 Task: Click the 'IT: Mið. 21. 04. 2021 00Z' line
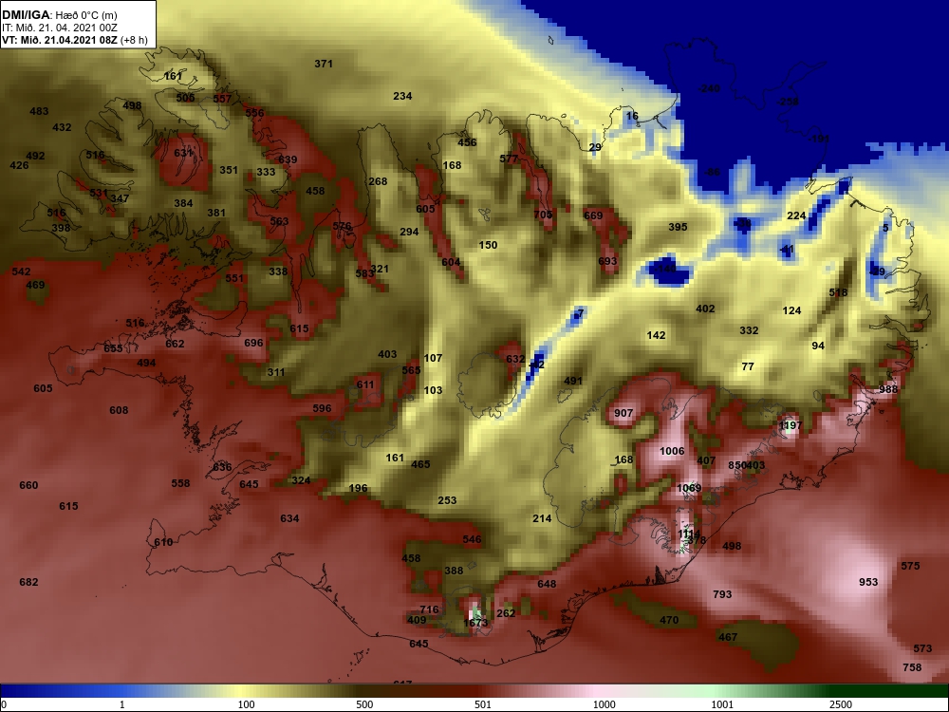click(x=59, y=28)
